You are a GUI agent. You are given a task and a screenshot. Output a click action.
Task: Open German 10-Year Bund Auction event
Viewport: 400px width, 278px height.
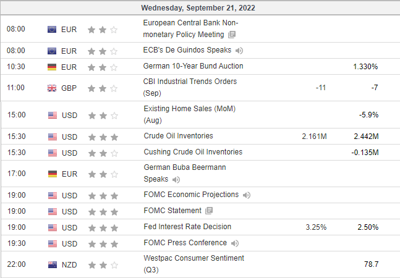(193, 66)
